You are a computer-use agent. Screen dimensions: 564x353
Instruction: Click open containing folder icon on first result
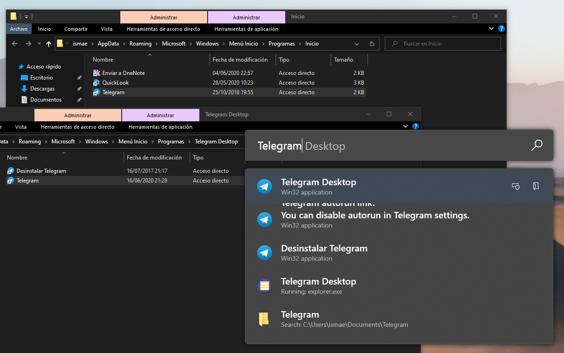coord(536,186)
